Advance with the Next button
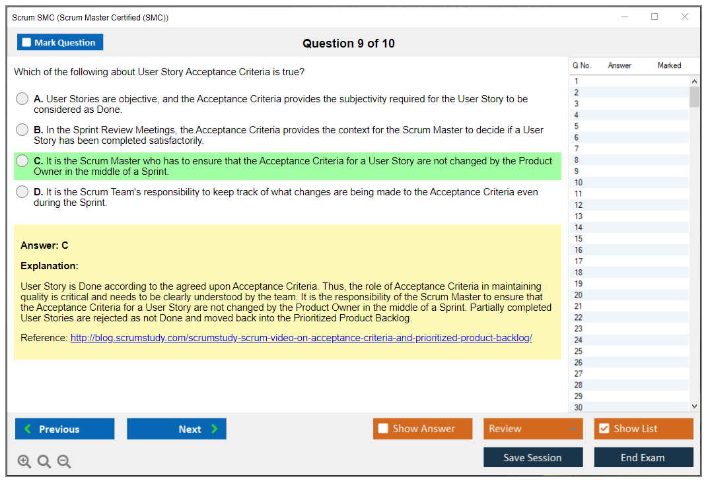 [x=176, y=429]
